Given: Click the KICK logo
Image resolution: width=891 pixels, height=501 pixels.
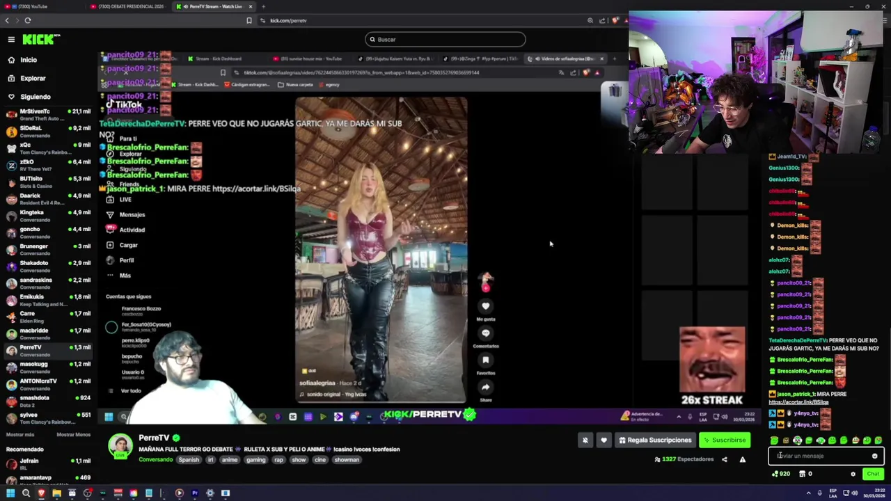Looking at the screenshot, I should coord(41,40).
